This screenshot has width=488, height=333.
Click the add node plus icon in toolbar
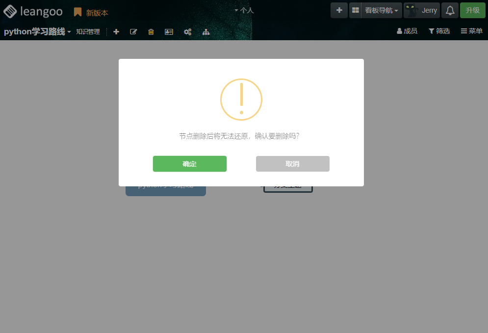116,32
